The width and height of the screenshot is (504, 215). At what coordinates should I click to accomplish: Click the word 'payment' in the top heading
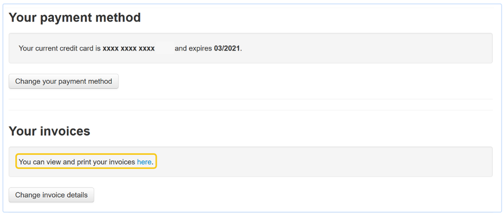tap(68, 17)
